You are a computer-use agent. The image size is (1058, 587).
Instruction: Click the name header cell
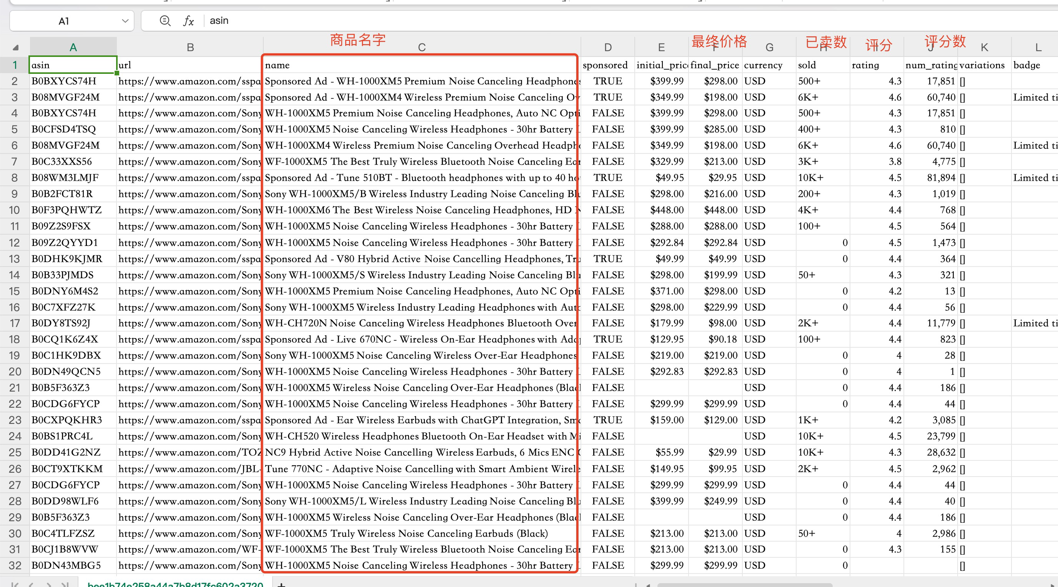(x=422, y=65)
